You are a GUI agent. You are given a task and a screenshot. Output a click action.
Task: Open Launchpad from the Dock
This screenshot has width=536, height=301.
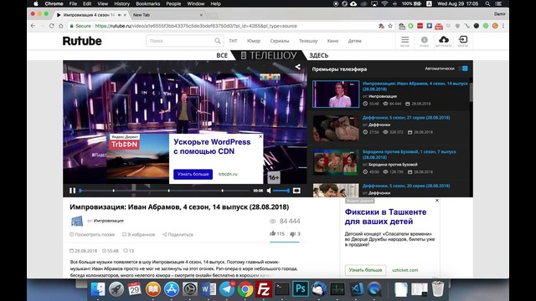point(116,289)
